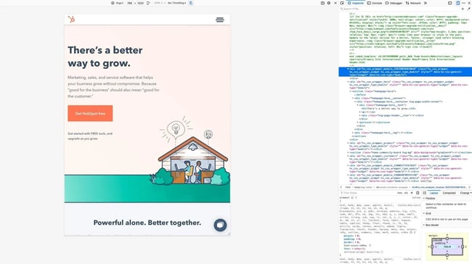Expand the homepage-hero__img div node

click(353, 133)
